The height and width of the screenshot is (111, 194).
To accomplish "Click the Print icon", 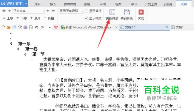I will [25, 27].
